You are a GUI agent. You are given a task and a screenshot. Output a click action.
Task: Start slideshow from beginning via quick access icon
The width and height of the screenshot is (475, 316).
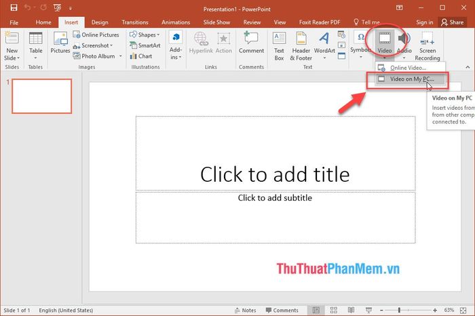[x=57, y=8]
